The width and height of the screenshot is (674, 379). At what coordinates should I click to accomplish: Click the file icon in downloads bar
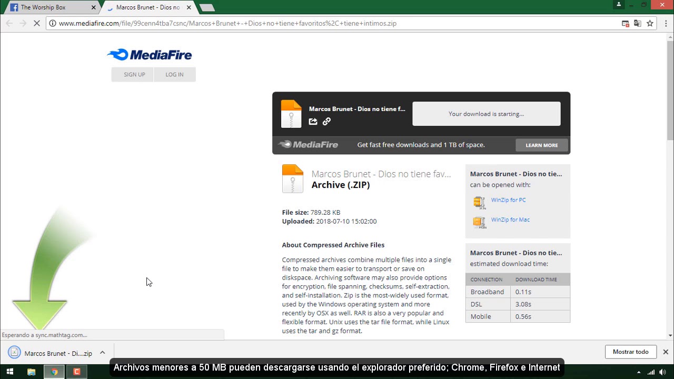(15, 353)
